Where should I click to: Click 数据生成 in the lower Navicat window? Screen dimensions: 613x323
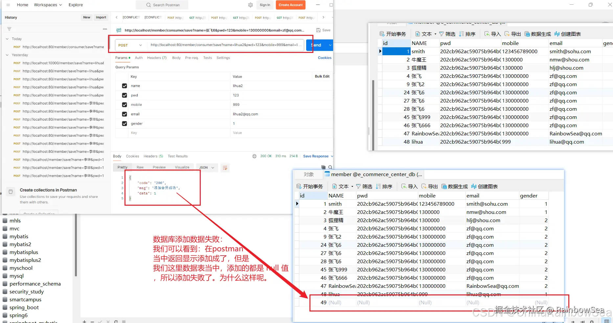click(x=454, y=186)
